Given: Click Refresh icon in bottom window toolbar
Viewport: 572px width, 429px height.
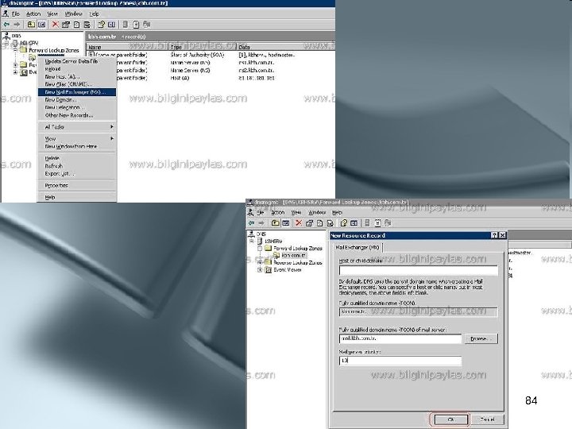Looking at the screenshot, I should pos(320,223).
